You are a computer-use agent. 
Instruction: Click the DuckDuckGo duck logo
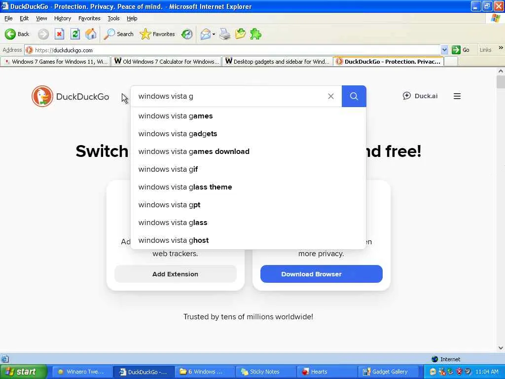tap(42, 96)
